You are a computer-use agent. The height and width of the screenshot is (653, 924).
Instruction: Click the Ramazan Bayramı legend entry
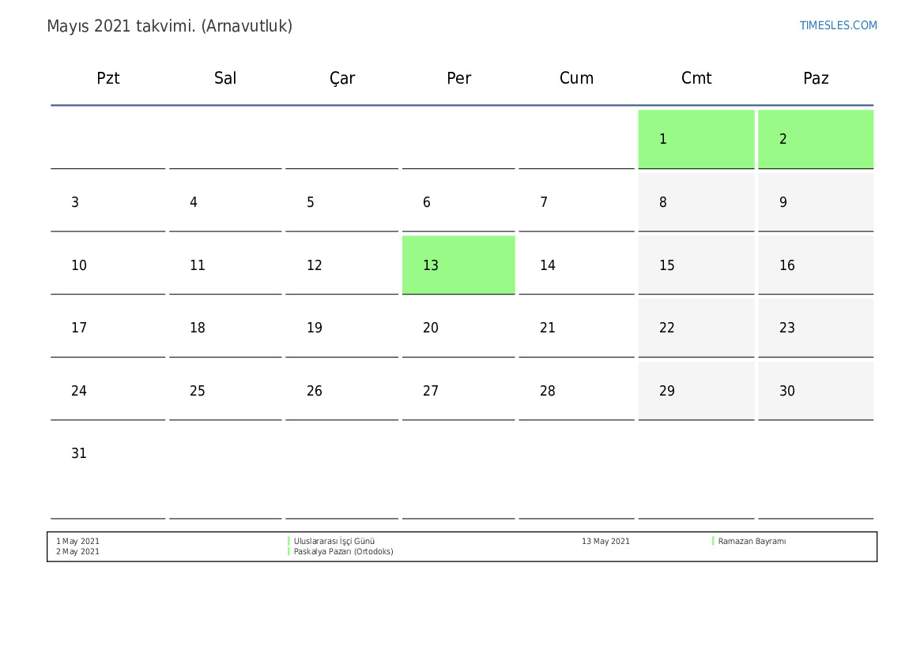[x=752, y=542]
